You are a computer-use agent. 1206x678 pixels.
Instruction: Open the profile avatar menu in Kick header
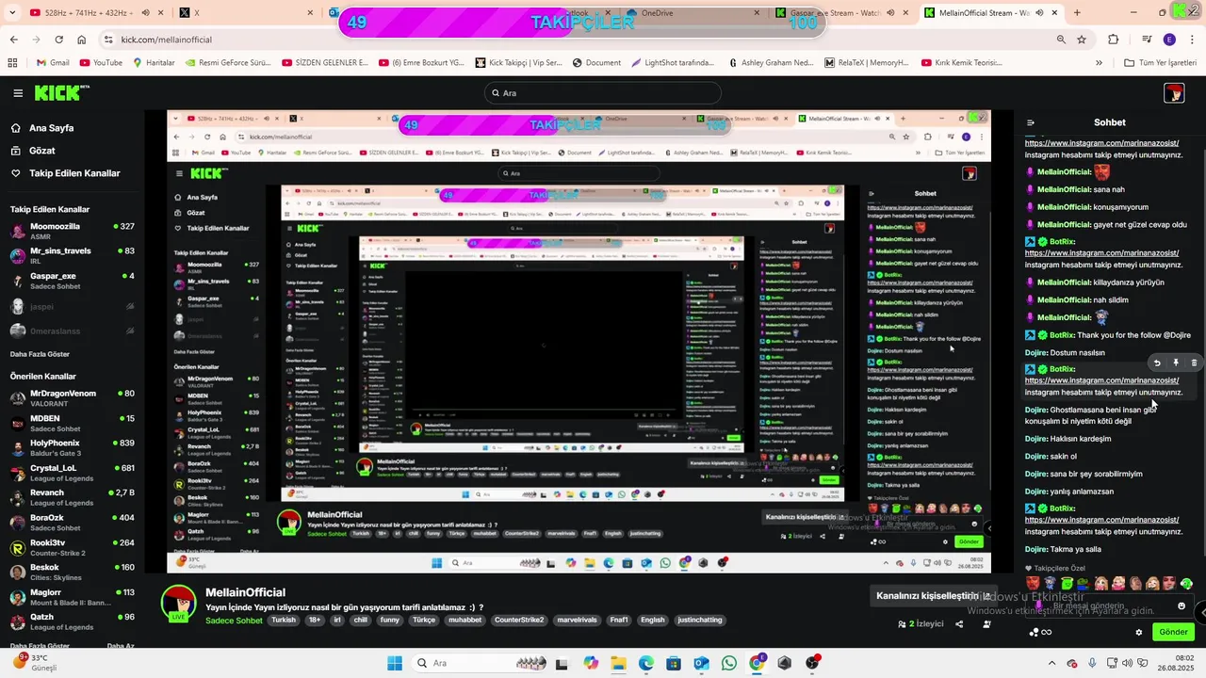tap(1174, 93)
